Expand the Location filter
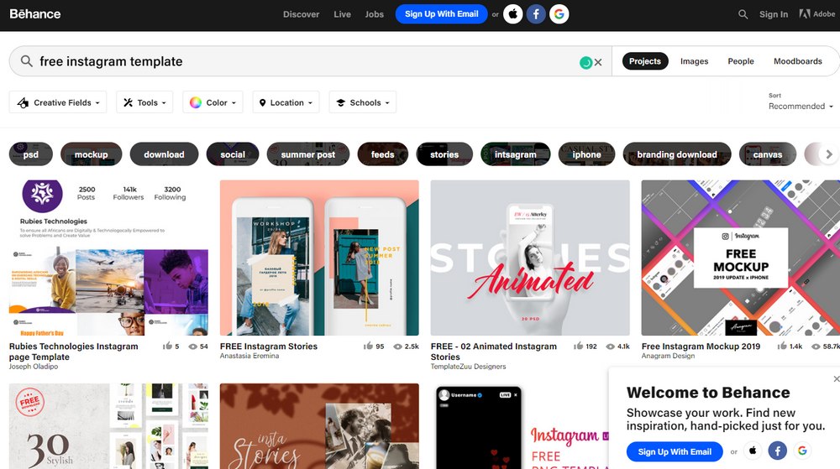This screenshot has width=840, height=469. click(x=286, y=102)
